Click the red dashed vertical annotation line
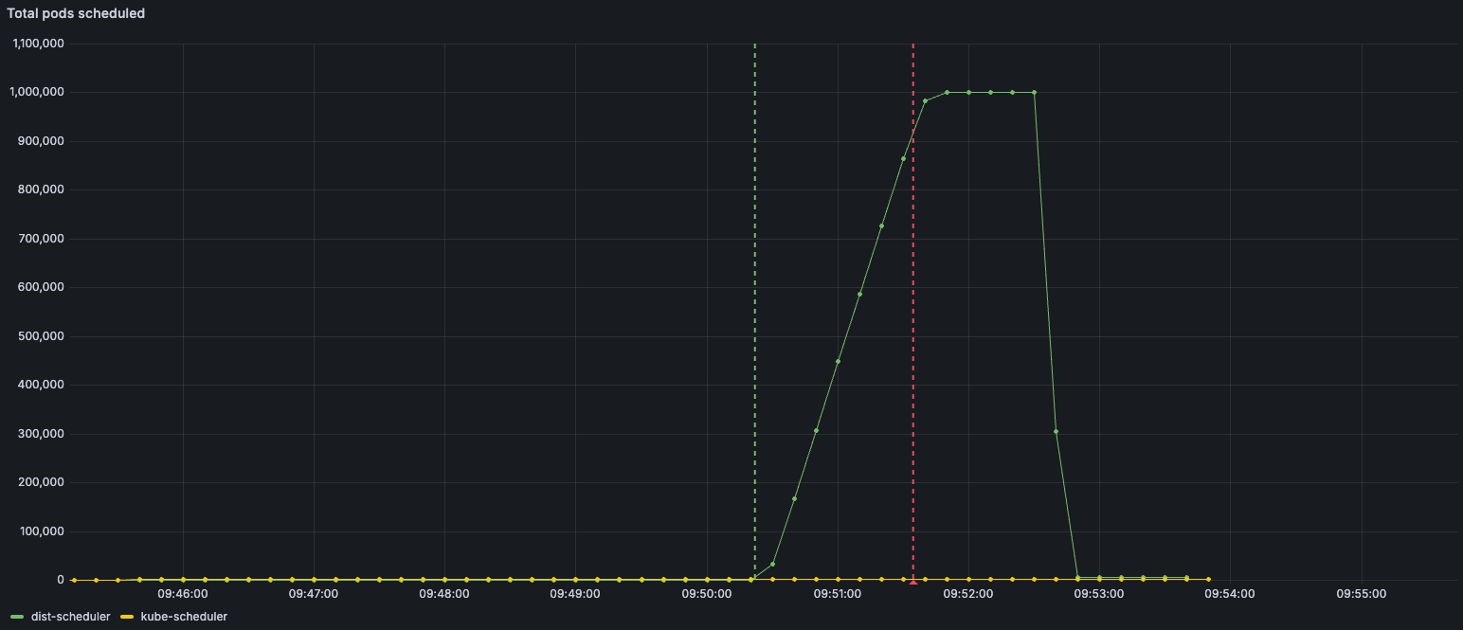Image resolution: width=1463 pixels, height=630 pixels. (912, 284)
